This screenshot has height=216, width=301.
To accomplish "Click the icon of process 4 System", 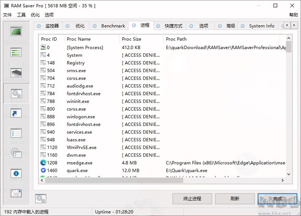I will 43,55.
